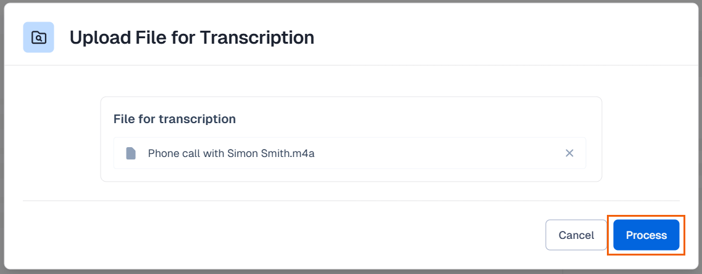Cancel the file upload dialog
The image size is (702, 274).
coord(576,235)
